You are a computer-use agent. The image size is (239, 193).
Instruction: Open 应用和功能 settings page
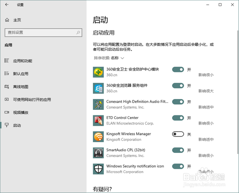(23, 61)
